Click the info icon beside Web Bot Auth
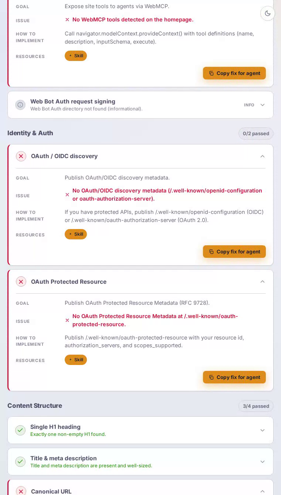 point(20,105)
